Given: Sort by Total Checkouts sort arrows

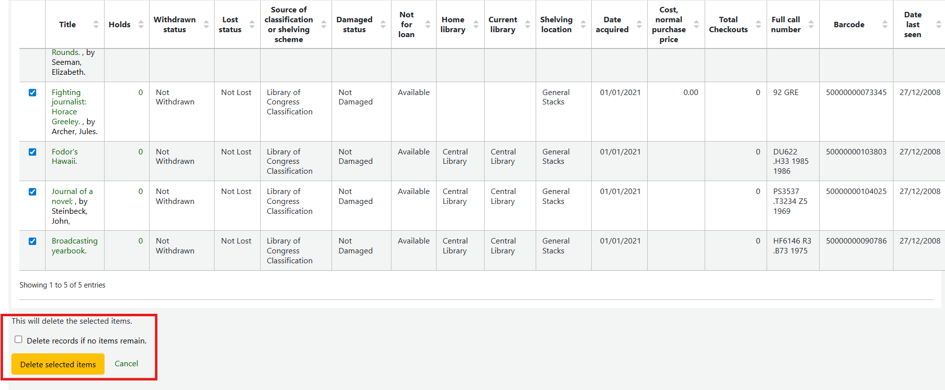Looking at the screenshot, I should click(758, 24).
